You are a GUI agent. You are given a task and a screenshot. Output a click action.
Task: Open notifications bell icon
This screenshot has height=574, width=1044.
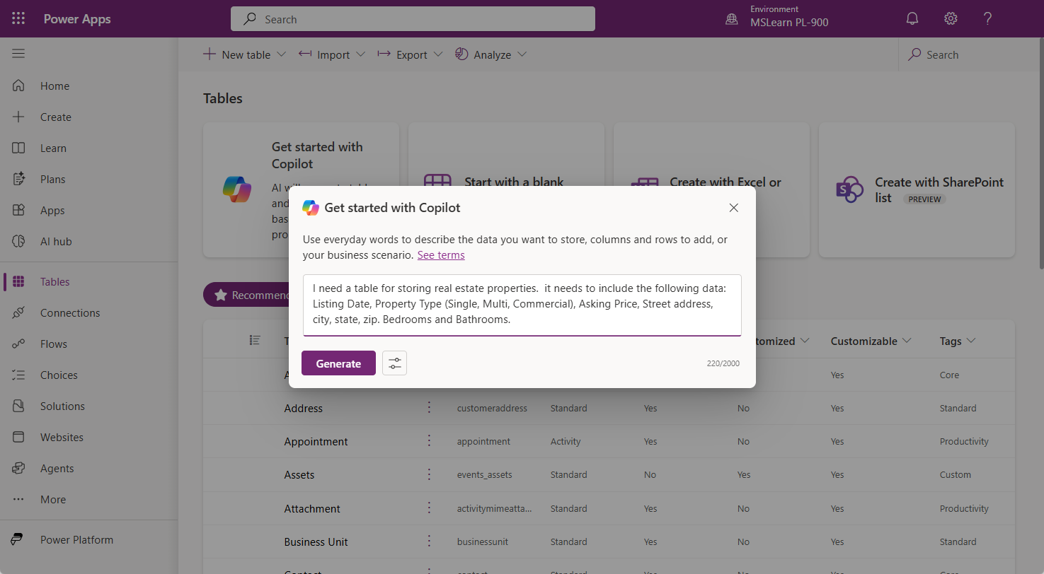pyautogui.click(x=912, y=19)
